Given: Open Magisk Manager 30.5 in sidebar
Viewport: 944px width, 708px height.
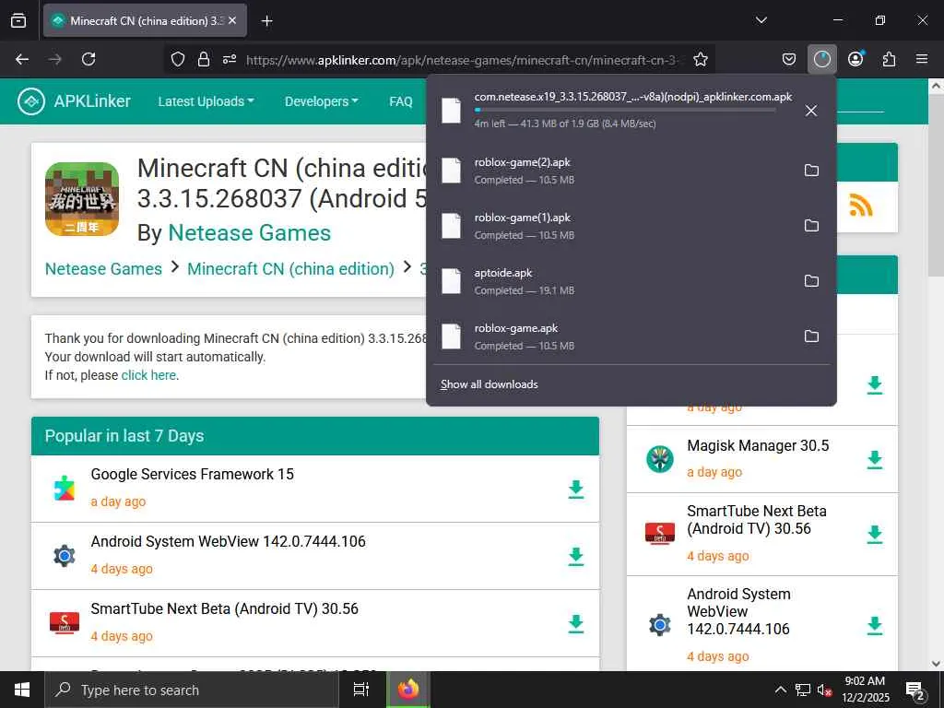Looking at the screenshot, I should pos(758,445).
